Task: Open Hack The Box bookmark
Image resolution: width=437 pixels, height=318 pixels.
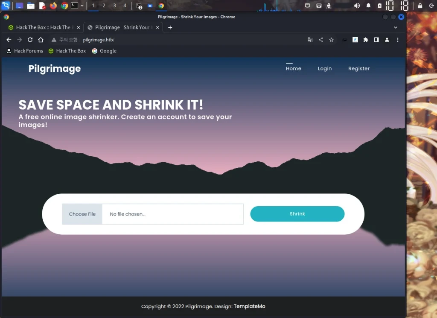Action: 67,51
